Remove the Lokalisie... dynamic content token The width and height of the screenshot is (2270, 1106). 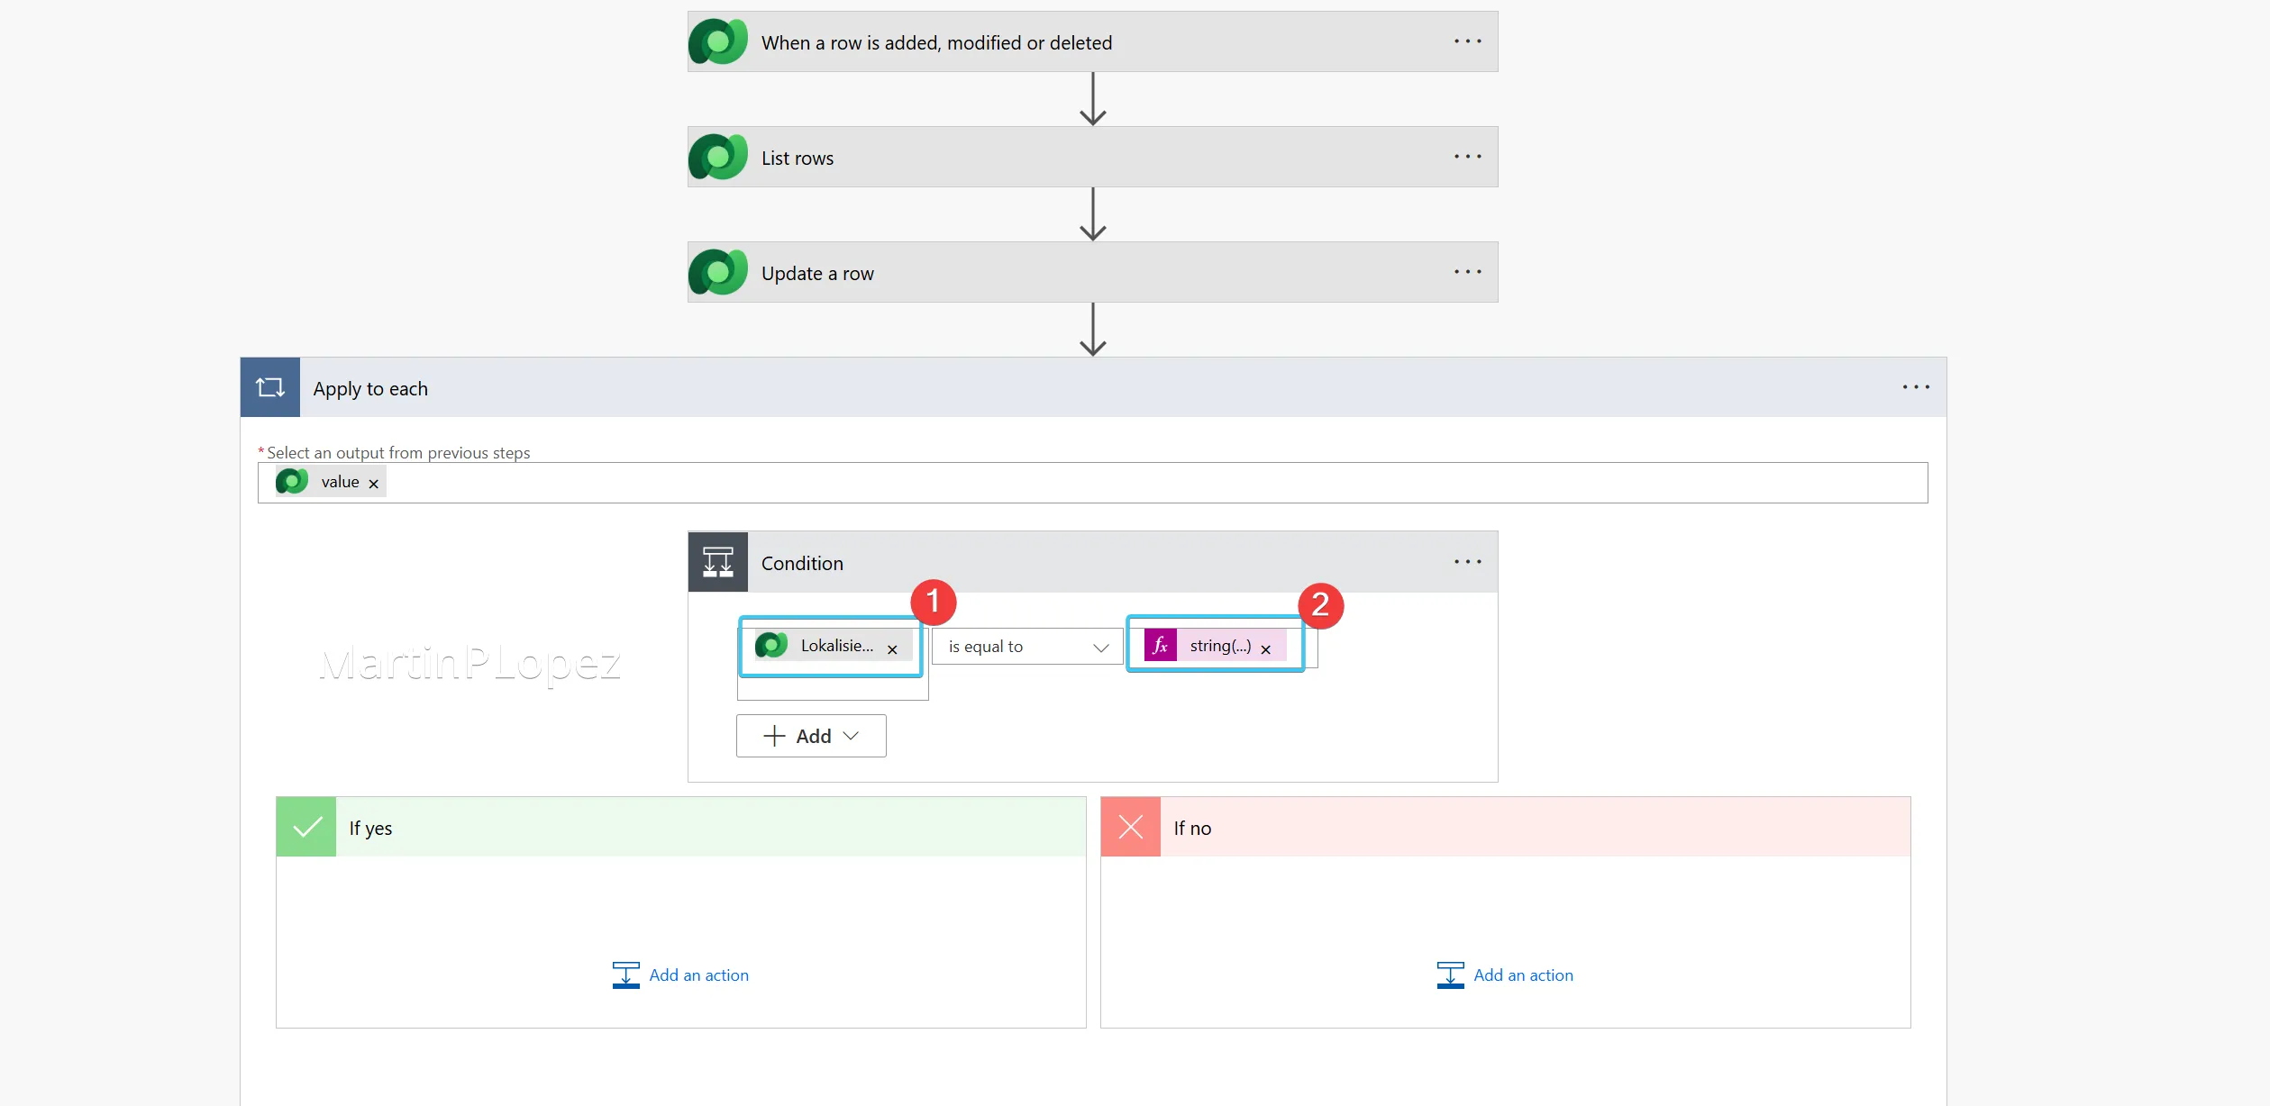(x=892, y=649)
